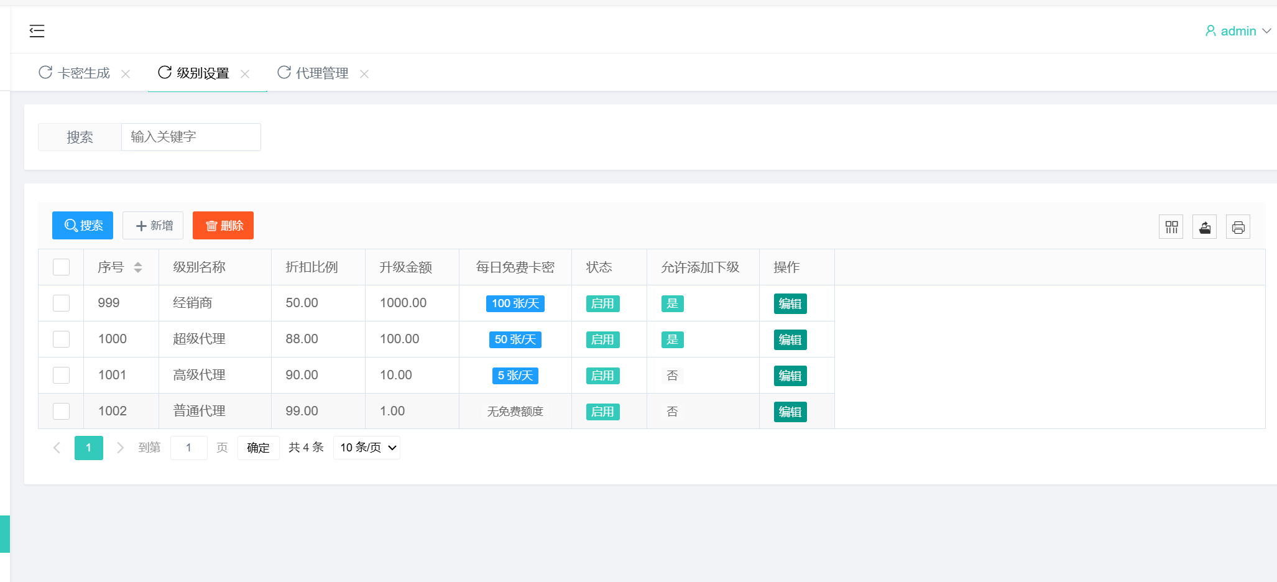Image resolution: width=1277 pixels, height=582 pixels.
Task: Open the column filter grid icon
Action: tap(1171, 227)
